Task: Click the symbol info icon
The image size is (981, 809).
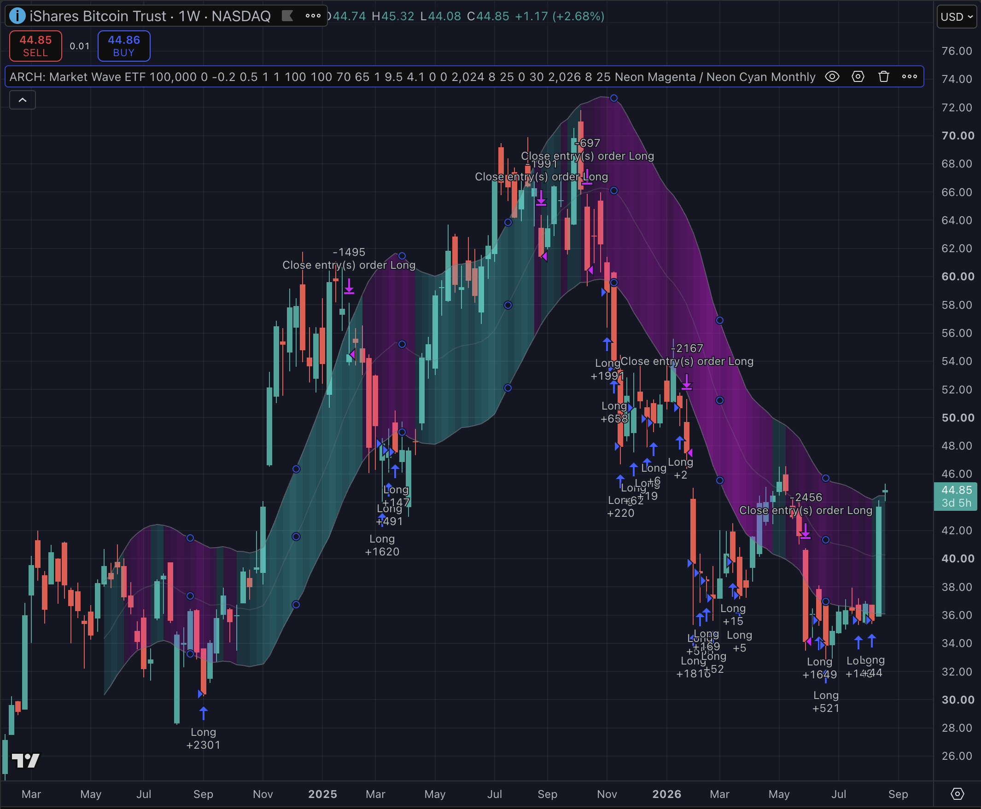Action: 17,16
